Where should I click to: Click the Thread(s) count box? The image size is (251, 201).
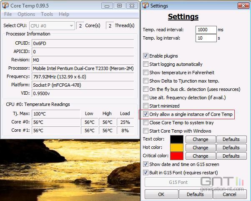tap(110, 26)
